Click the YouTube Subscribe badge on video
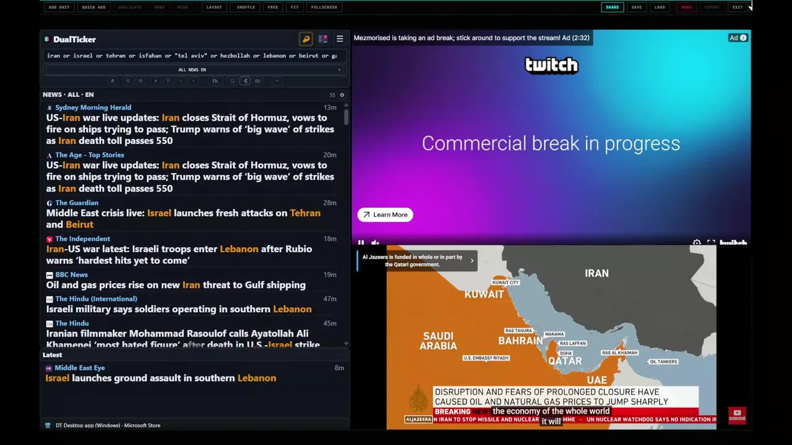This screenshot has width=792, height=445. tap(737, 415)
